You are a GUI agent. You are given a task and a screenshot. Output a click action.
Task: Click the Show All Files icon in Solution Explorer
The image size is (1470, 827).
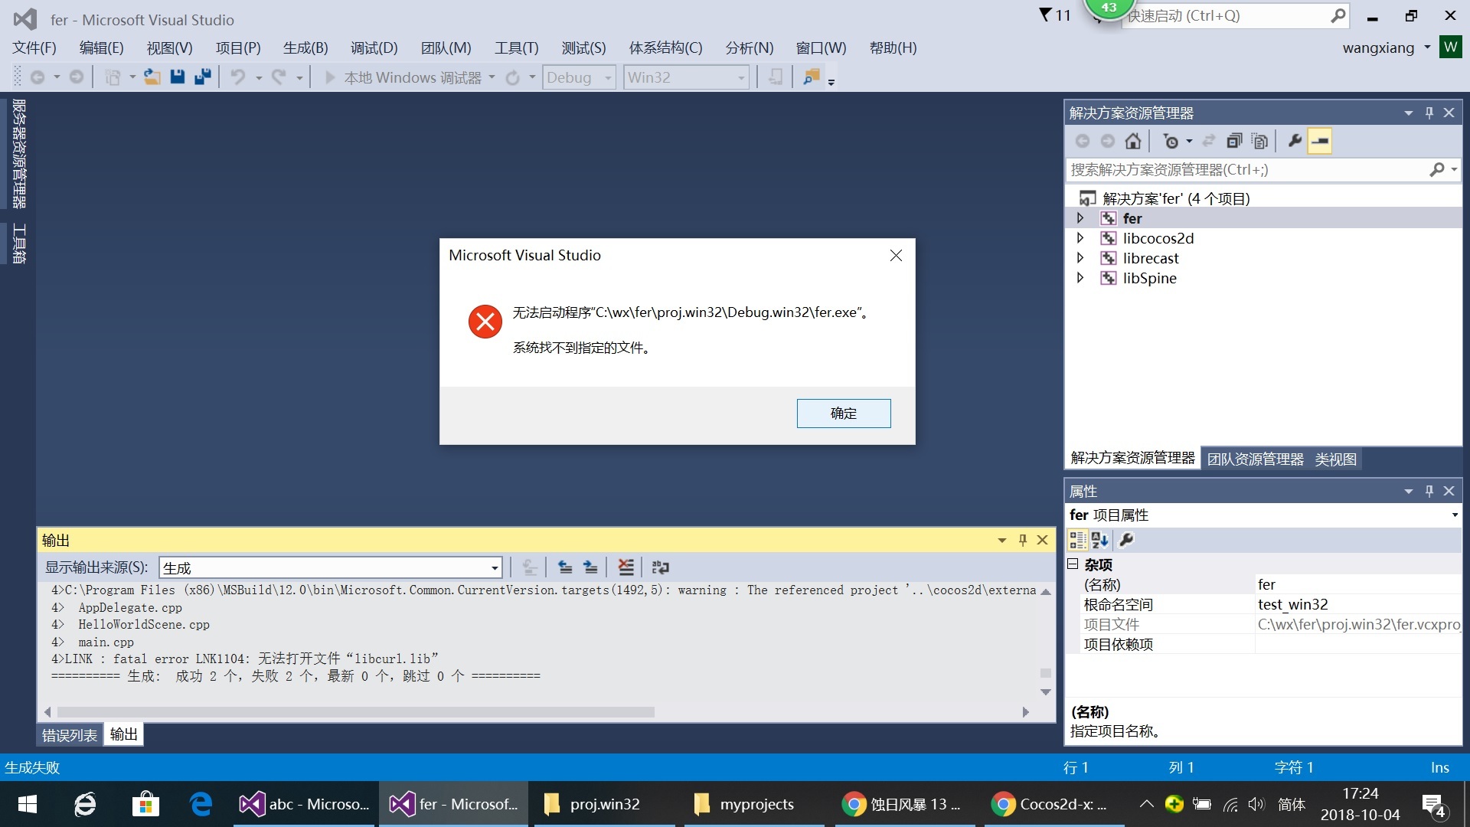tap(1259, 141)
